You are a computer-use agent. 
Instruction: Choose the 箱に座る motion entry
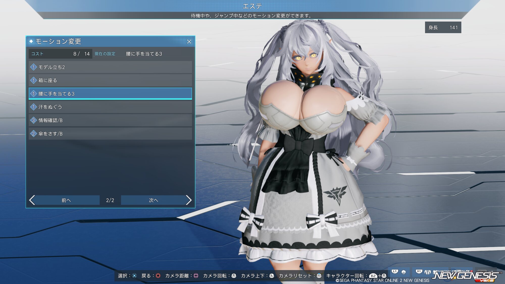(x=110, y=80)
